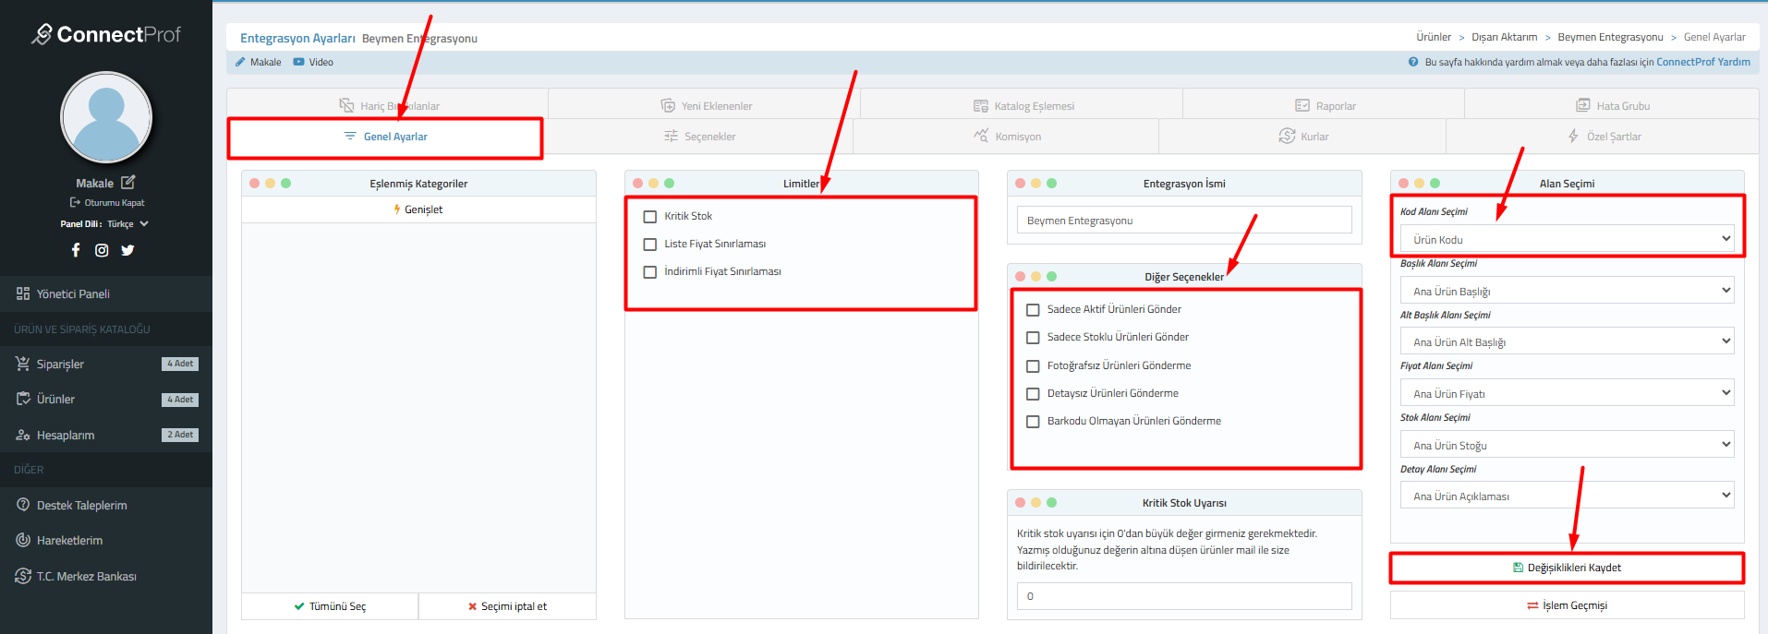Open the Kod Alanı Seçimi dropdown

1567,239
